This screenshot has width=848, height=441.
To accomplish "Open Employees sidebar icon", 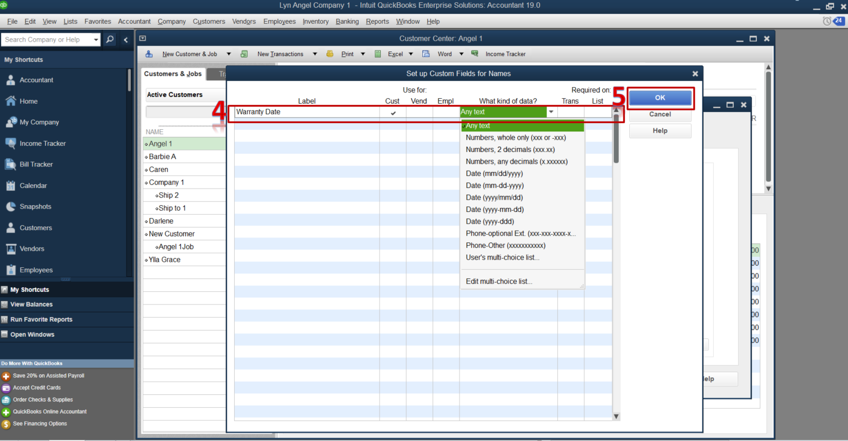I will tap(11, 270).
